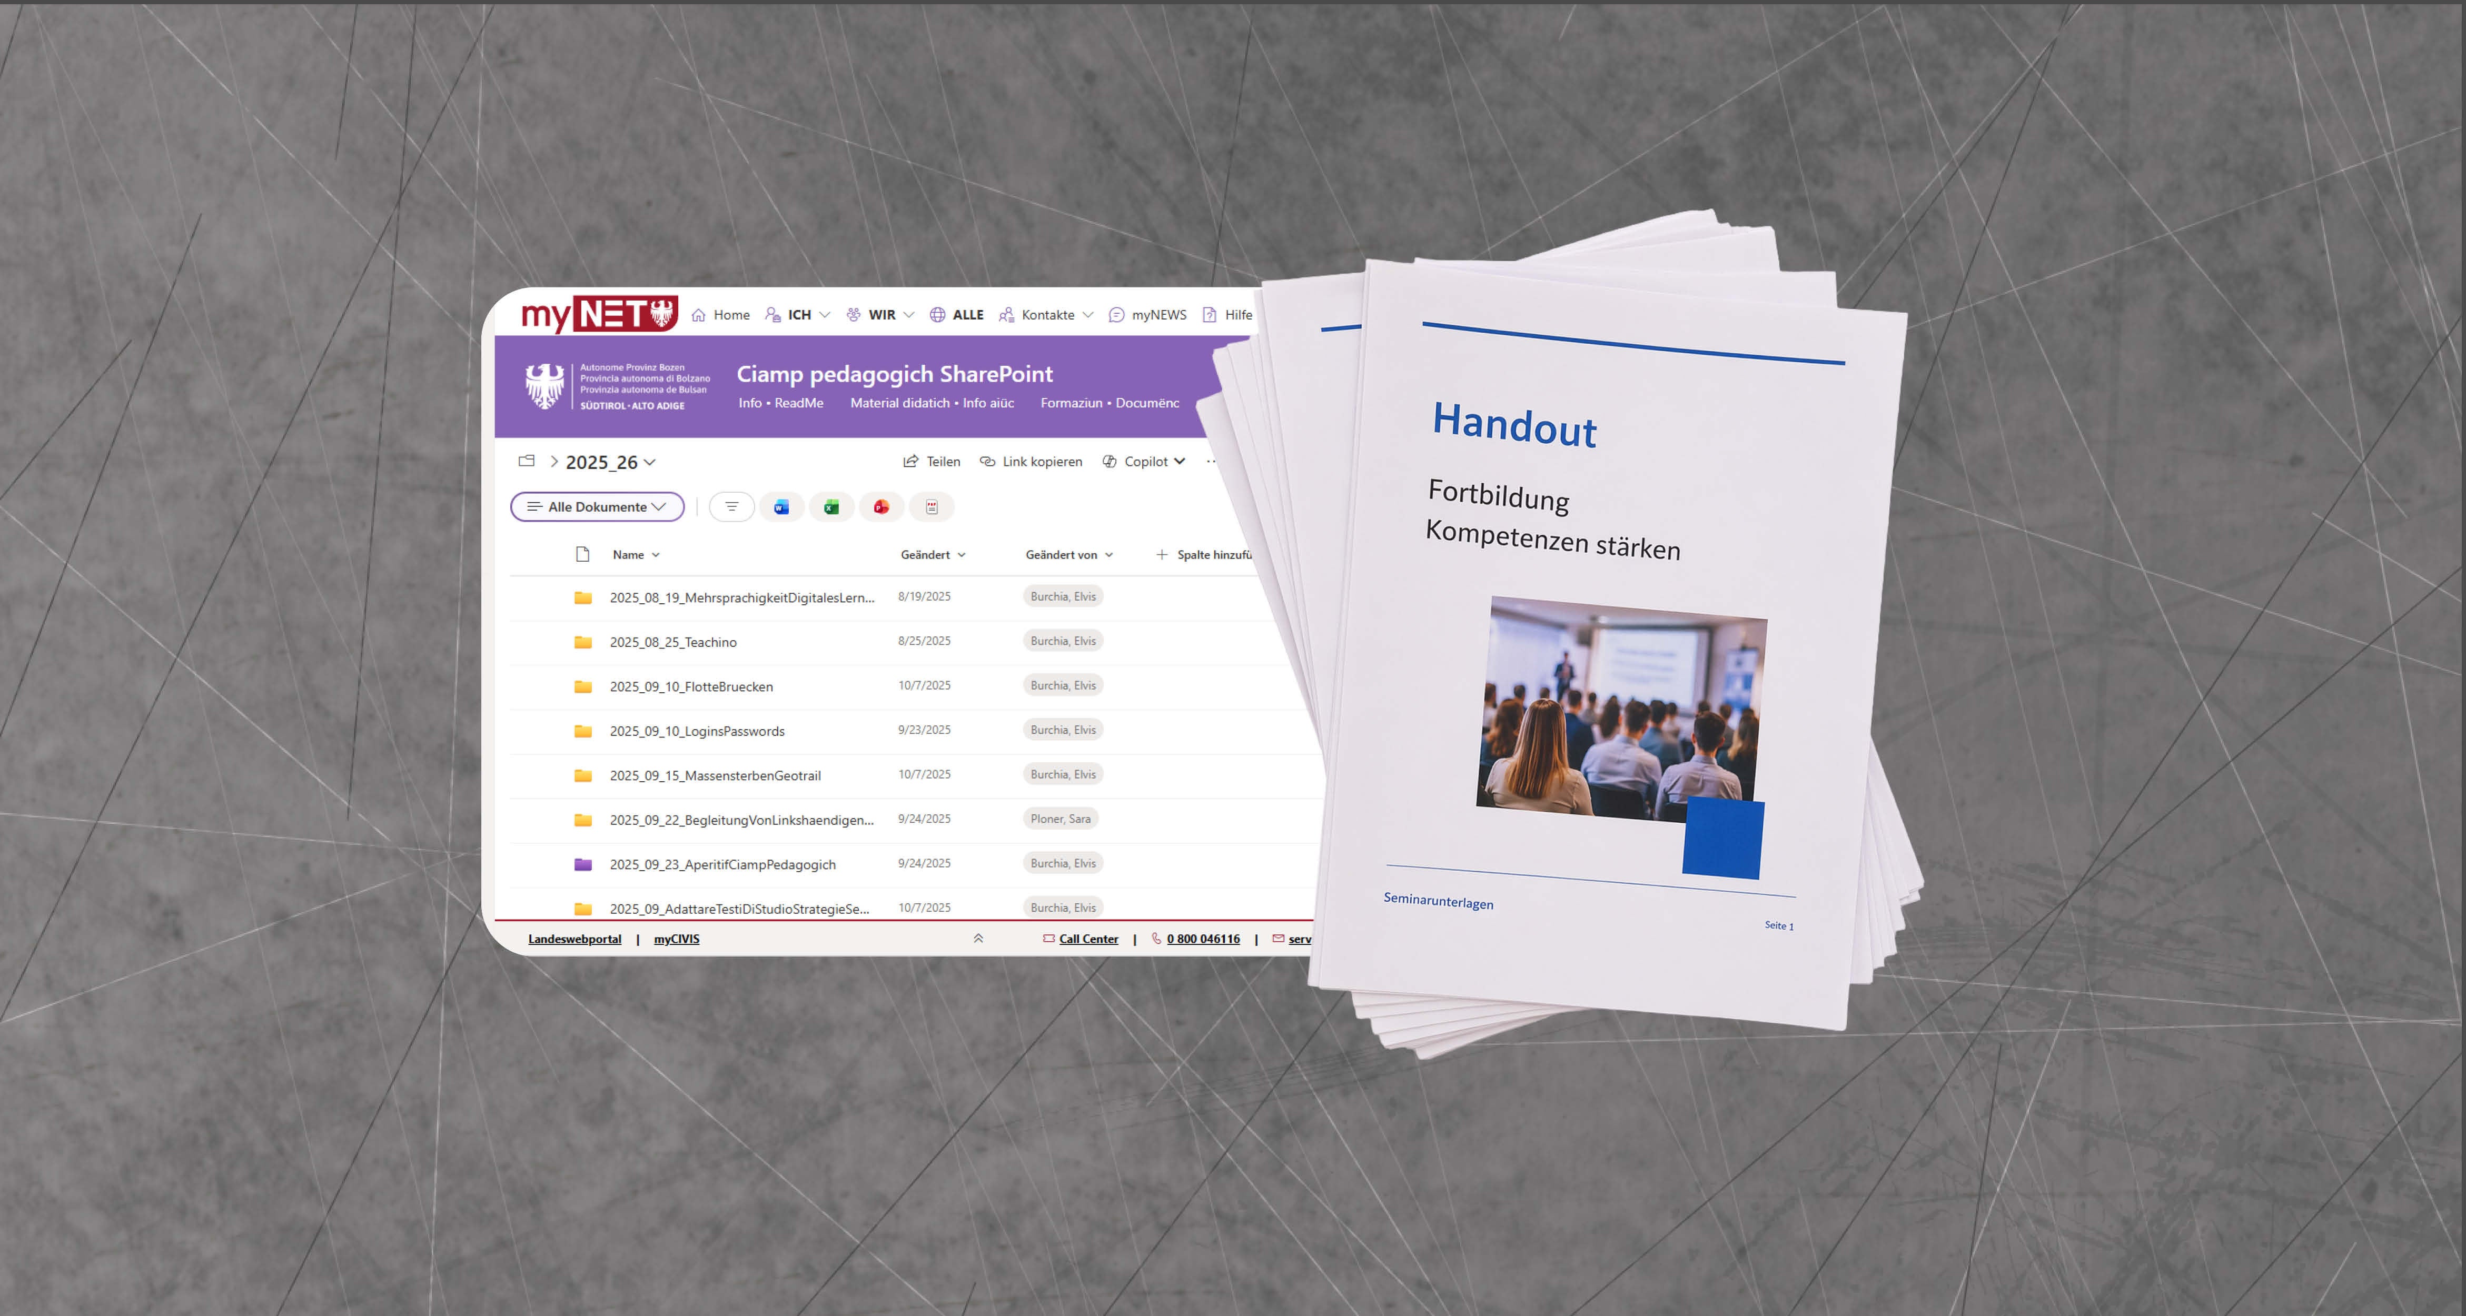The height and width of the screenshot is (1316, 2466).
Task: Open the filter options icon
Action: click(x=731, y=507)
